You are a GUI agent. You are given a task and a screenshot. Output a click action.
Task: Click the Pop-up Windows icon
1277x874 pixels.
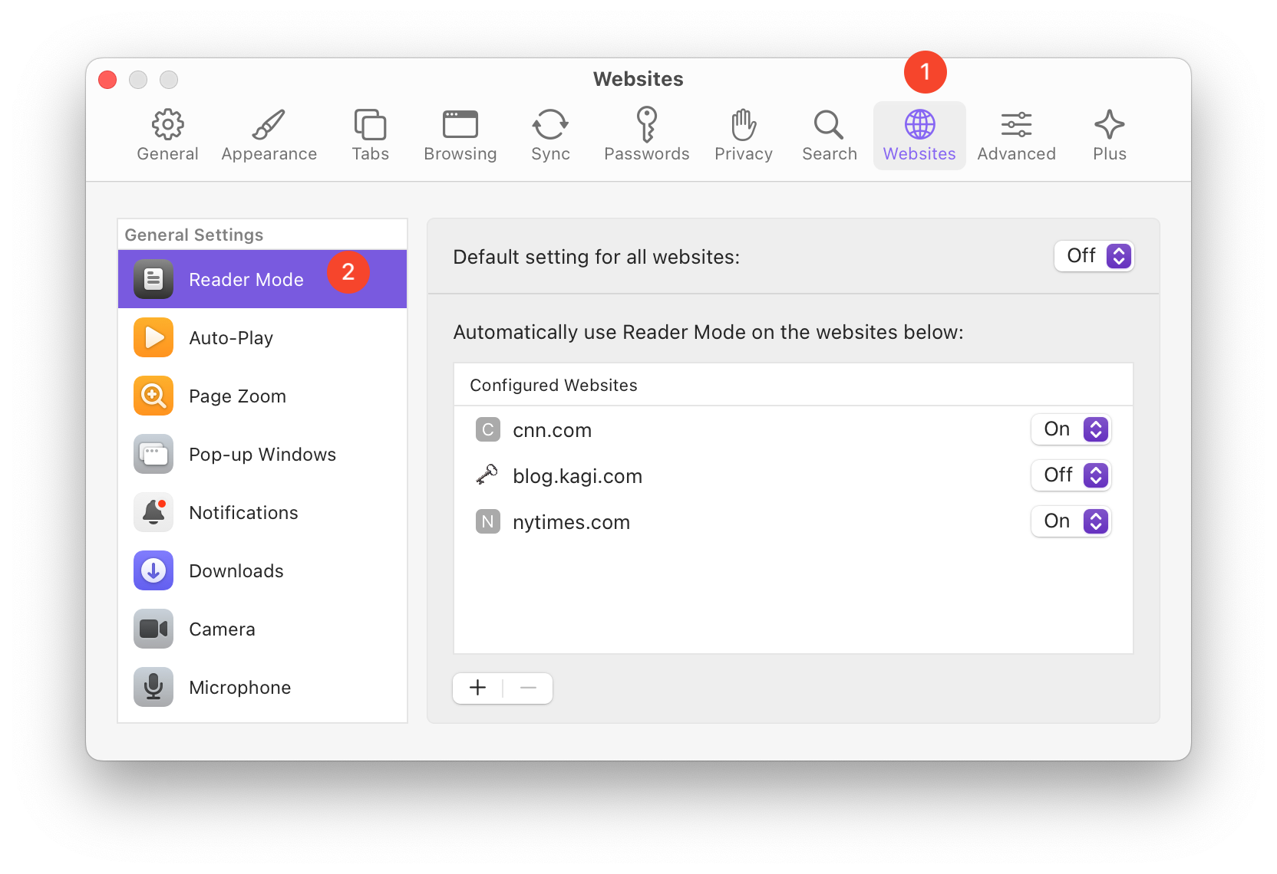coord(153,454)
